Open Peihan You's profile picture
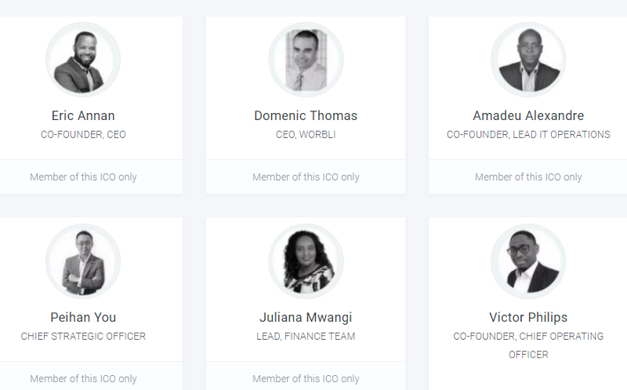Screen dimensions: 627x390 point(83,261)
